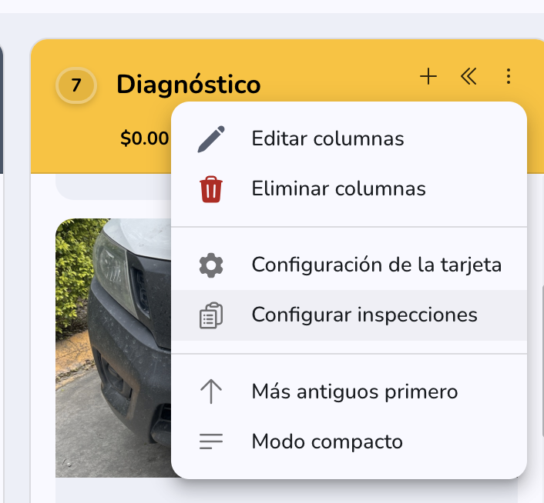
Task: Click the compact mode lines icon
Action: [211, 441]
